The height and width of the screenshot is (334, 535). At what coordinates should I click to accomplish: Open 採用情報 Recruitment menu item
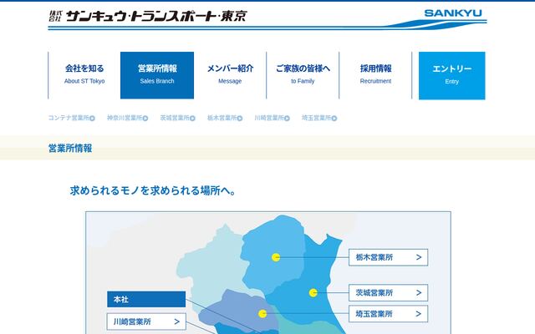coord(375,75)
